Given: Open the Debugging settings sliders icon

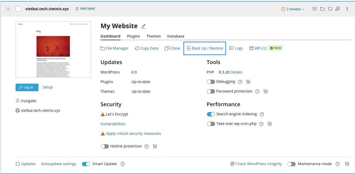Looking at the screenshot, I should coord(248,82).
